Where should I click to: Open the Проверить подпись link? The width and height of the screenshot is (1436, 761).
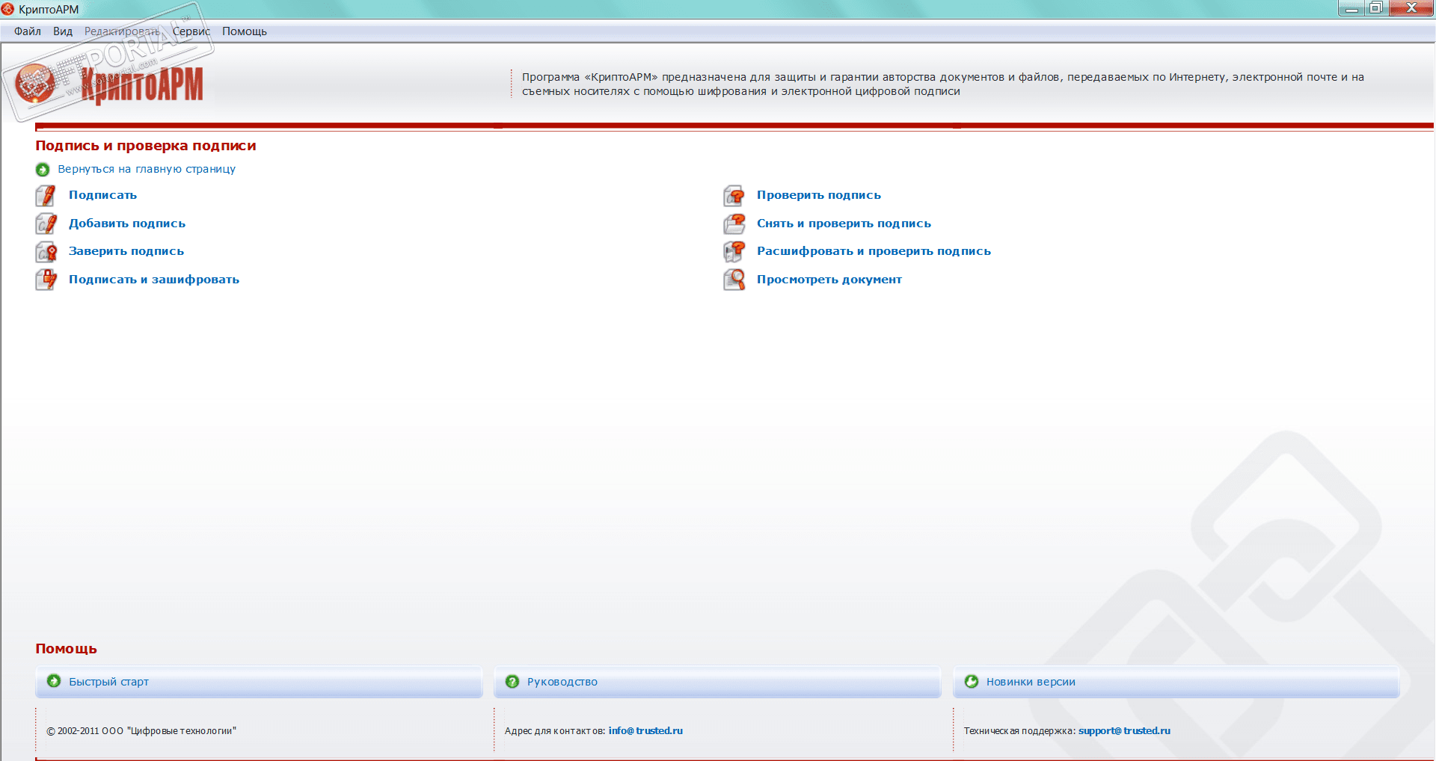pyautogui.click(x=819, y=195)
